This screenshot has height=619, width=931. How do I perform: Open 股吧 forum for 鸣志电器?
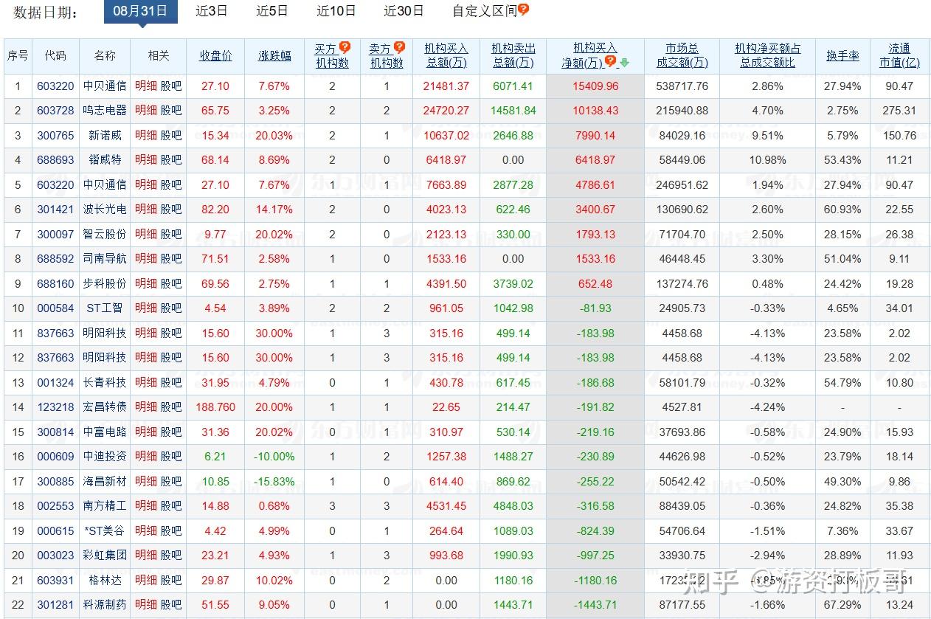tap(170, 111)
